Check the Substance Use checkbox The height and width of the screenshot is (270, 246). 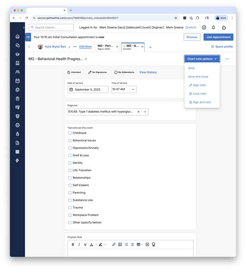(x=70, y=200)
